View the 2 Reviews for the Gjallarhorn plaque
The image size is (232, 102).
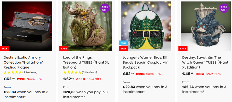click(x=30, y=72)
